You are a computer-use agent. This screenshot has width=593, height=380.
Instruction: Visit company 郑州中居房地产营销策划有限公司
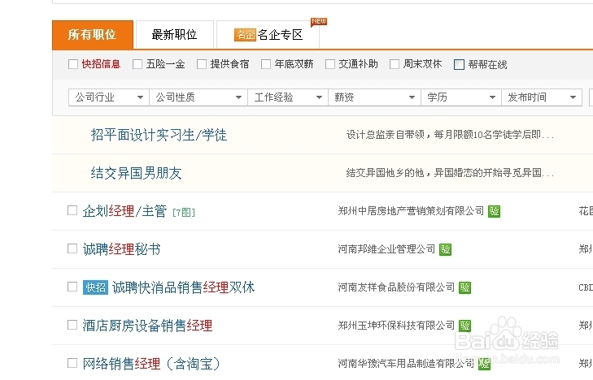(411, 211)
